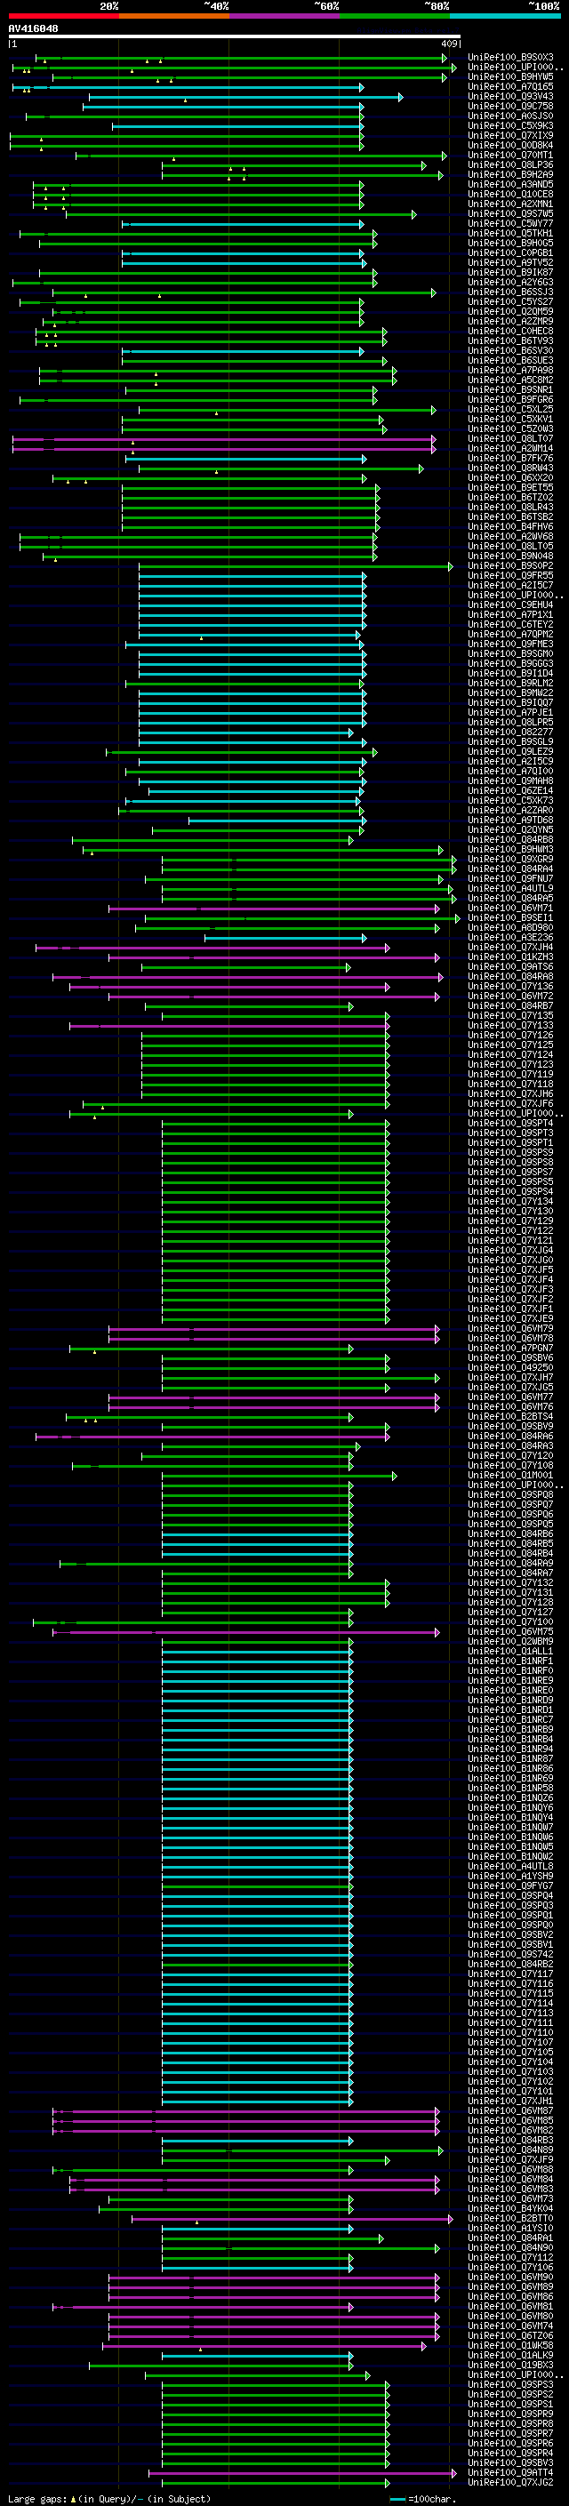
Task: Click label UniRef100_O49250
Action: coord(510,1368)
